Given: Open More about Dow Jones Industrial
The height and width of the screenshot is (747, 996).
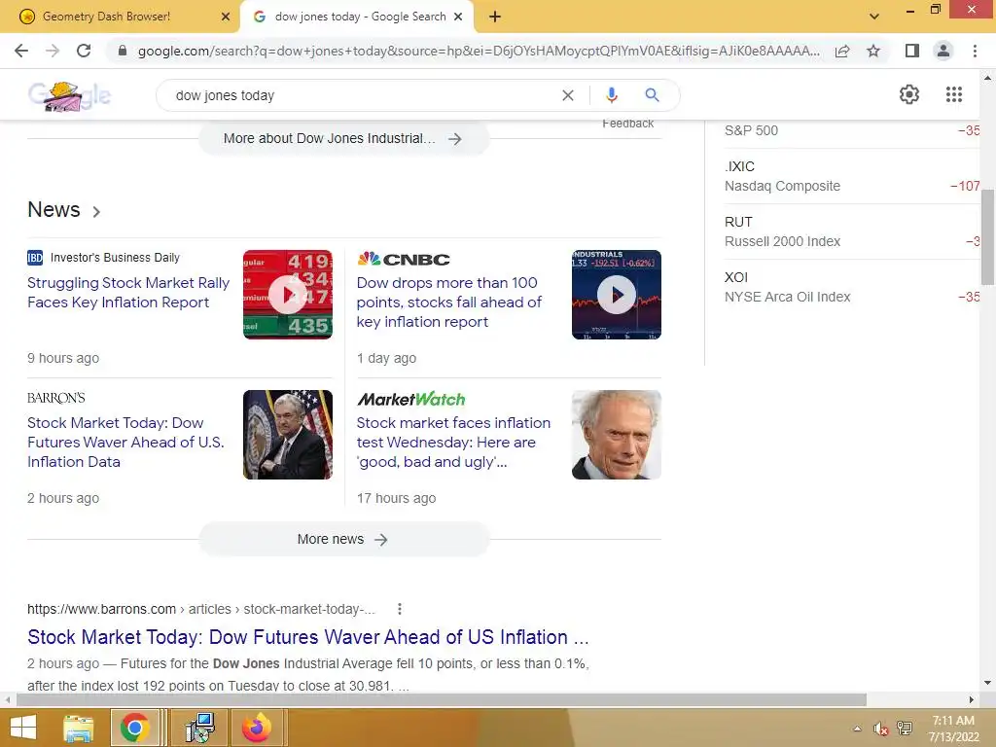Looking at the screenshot, I should (x=343, y=138).
